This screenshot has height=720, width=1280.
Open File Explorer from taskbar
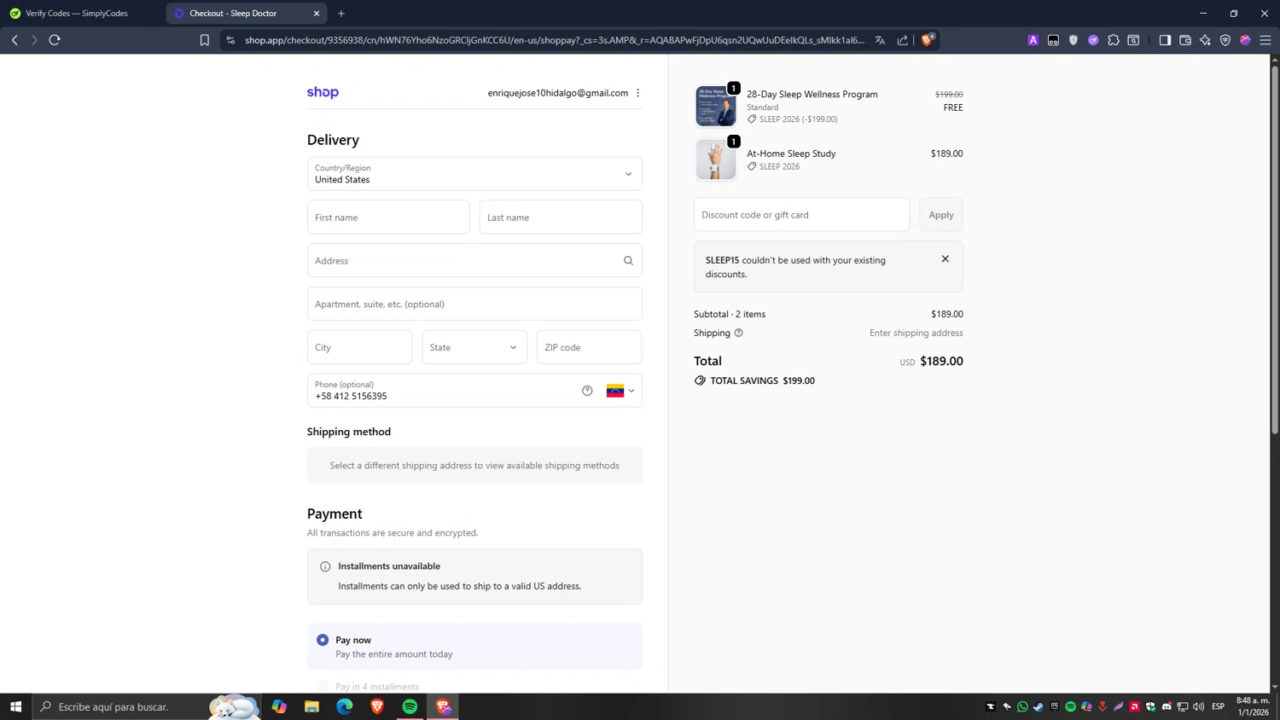[311, 706]
